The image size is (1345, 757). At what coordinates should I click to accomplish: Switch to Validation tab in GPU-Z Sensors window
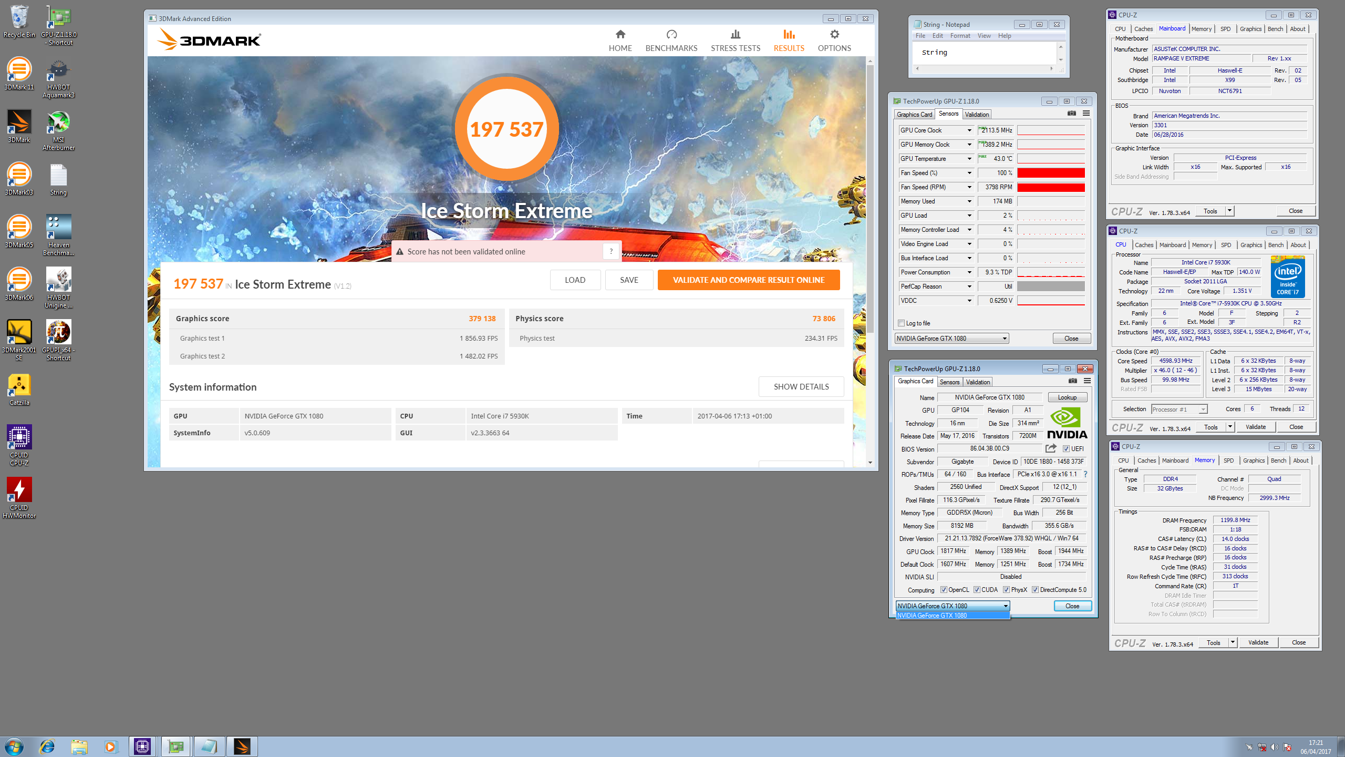[x=977, y=114]
